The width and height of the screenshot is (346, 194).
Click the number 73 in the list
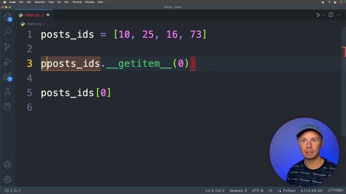[x=196, y=34]
